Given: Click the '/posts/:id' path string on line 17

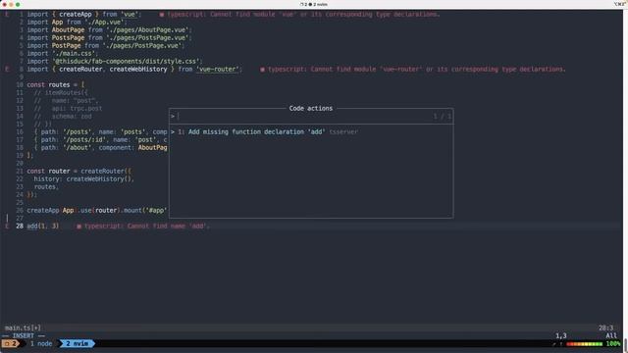Looking at the screenshot, I should 84,139.
